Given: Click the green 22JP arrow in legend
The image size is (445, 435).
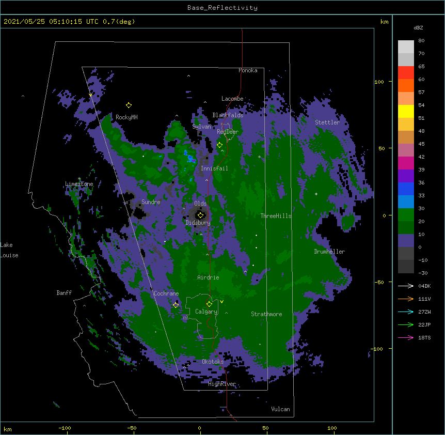Looking at the screenshot, I should pos(406,324).
